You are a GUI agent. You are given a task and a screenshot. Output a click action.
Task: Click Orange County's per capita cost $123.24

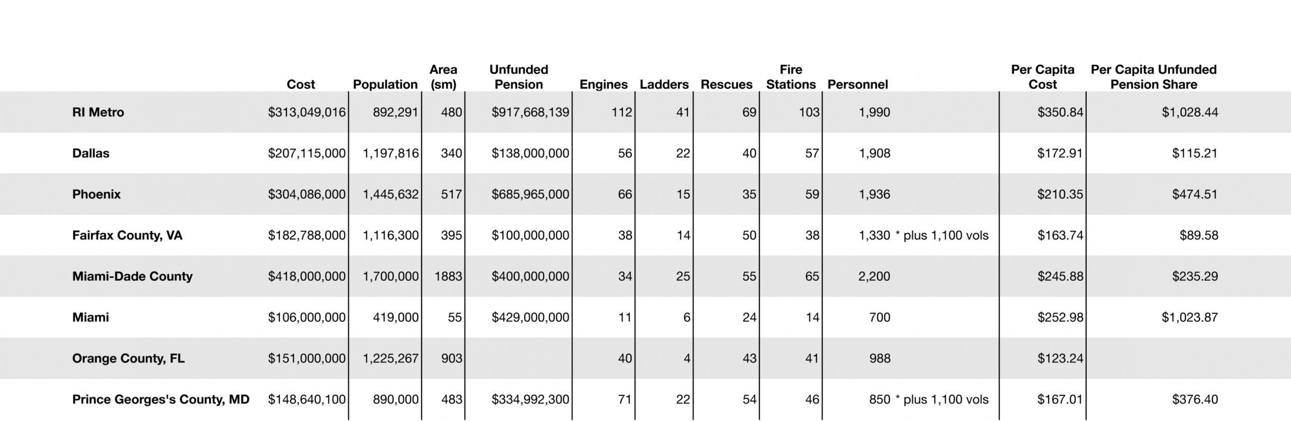coord(1060,359)
